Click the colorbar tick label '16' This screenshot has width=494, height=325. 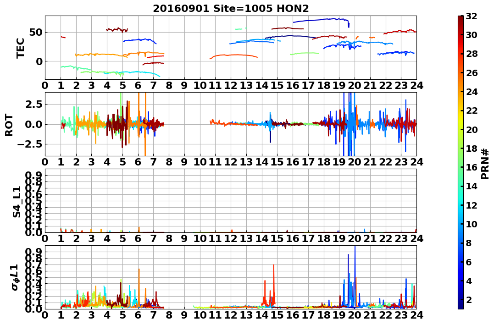(x=471, y=167)
